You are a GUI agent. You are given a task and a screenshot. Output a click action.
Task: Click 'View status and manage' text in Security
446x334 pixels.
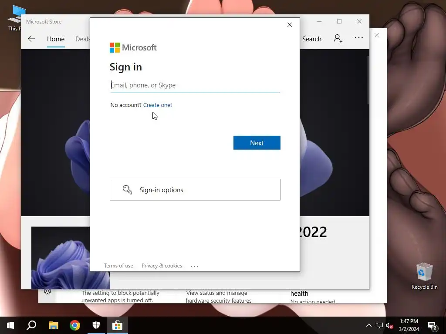pos(216,293)
